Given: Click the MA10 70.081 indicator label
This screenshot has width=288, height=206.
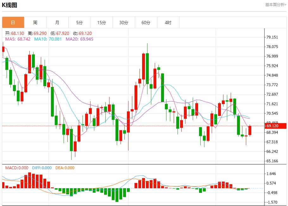Looking at the screenshot, I should pos(48,39).
